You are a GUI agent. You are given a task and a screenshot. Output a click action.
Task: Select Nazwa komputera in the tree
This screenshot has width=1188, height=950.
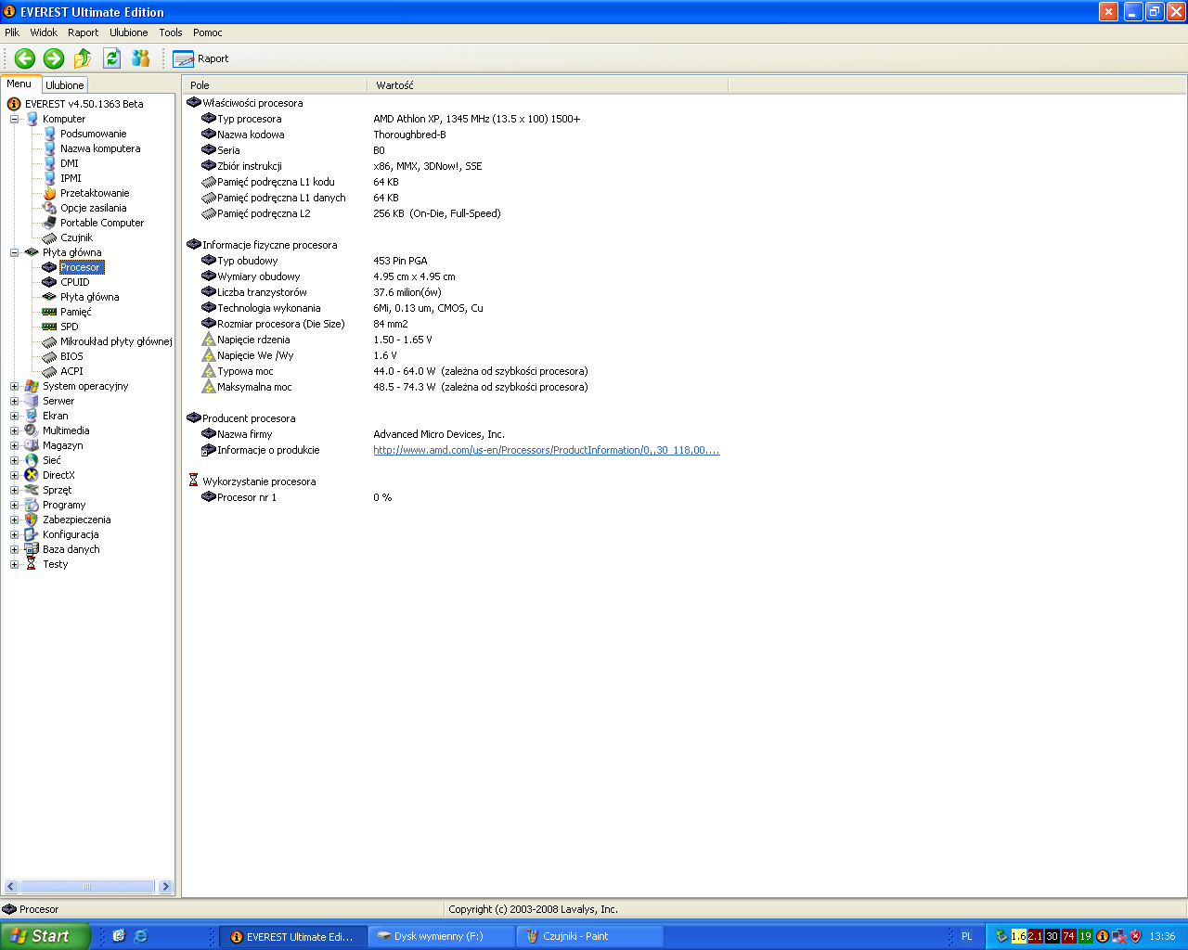click(x=100, y=148)
